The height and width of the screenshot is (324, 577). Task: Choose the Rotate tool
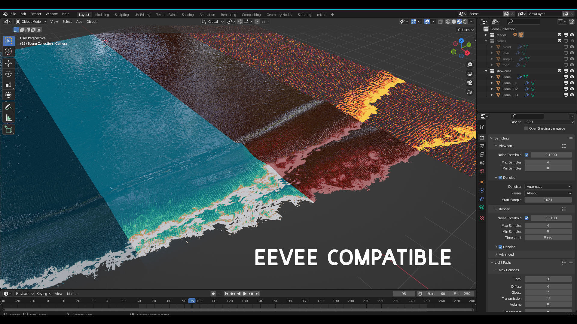[8, 74]
